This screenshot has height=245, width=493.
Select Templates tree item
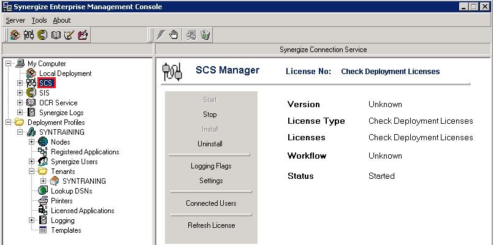66,230
